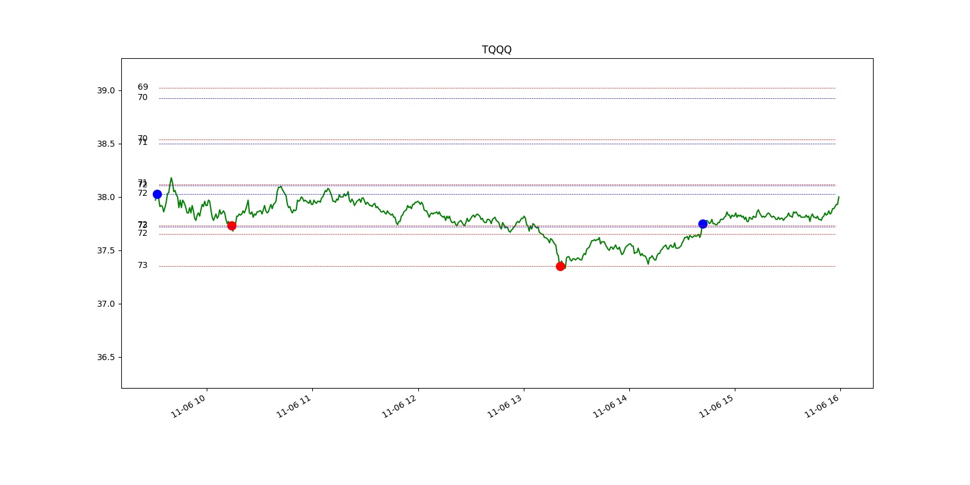Click the 38.0 y-axis tick label

[x=105, y=197]
